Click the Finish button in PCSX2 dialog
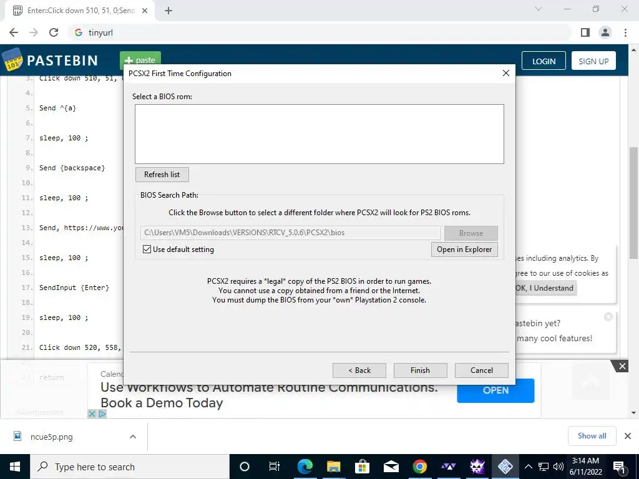Viewport: 639px width, 479px height. pyautogui.click(x=420, y=370)
